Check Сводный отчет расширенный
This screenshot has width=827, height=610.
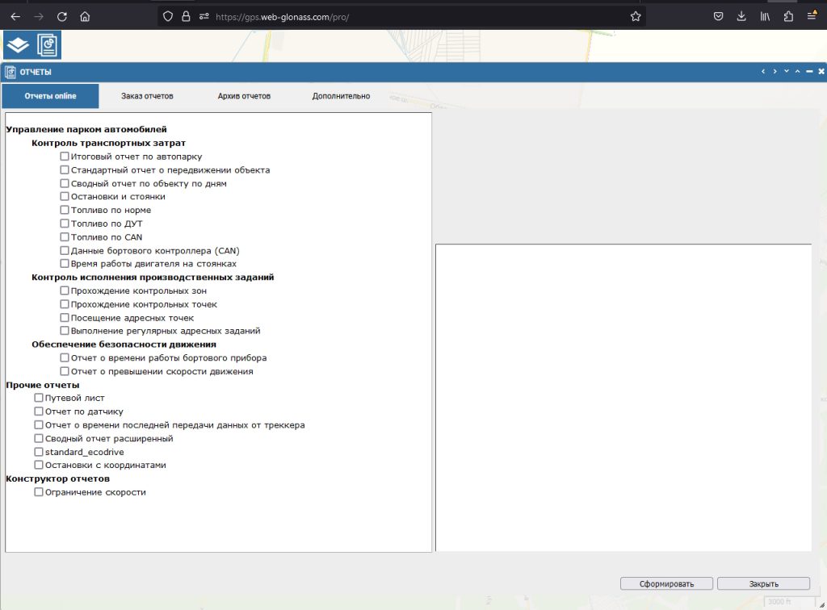coord(39,438)
